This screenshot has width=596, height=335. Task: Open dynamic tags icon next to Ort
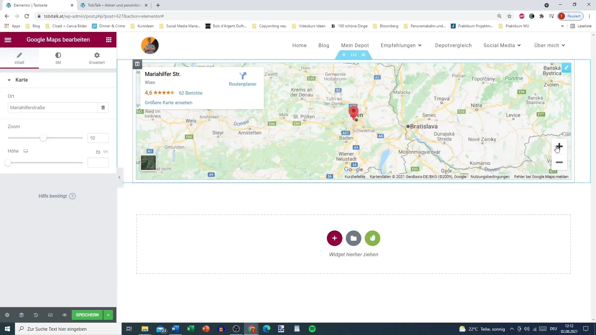click(103, 108)
